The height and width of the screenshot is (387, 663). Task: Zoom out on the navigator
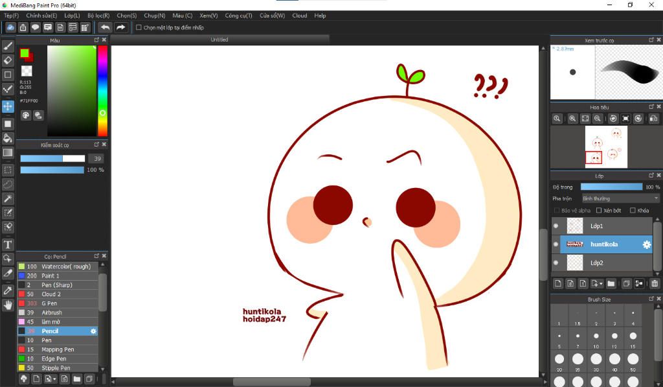click(597, 119)
